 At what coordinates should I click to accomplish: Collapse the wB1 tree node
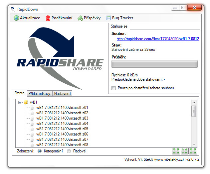(x=20, y=103)
